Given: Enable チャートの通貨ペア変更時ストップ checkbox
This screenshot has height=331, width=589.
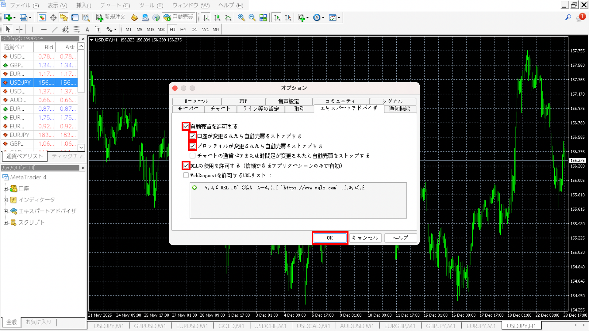Looking at the screenshot, I should coord(193,156).
